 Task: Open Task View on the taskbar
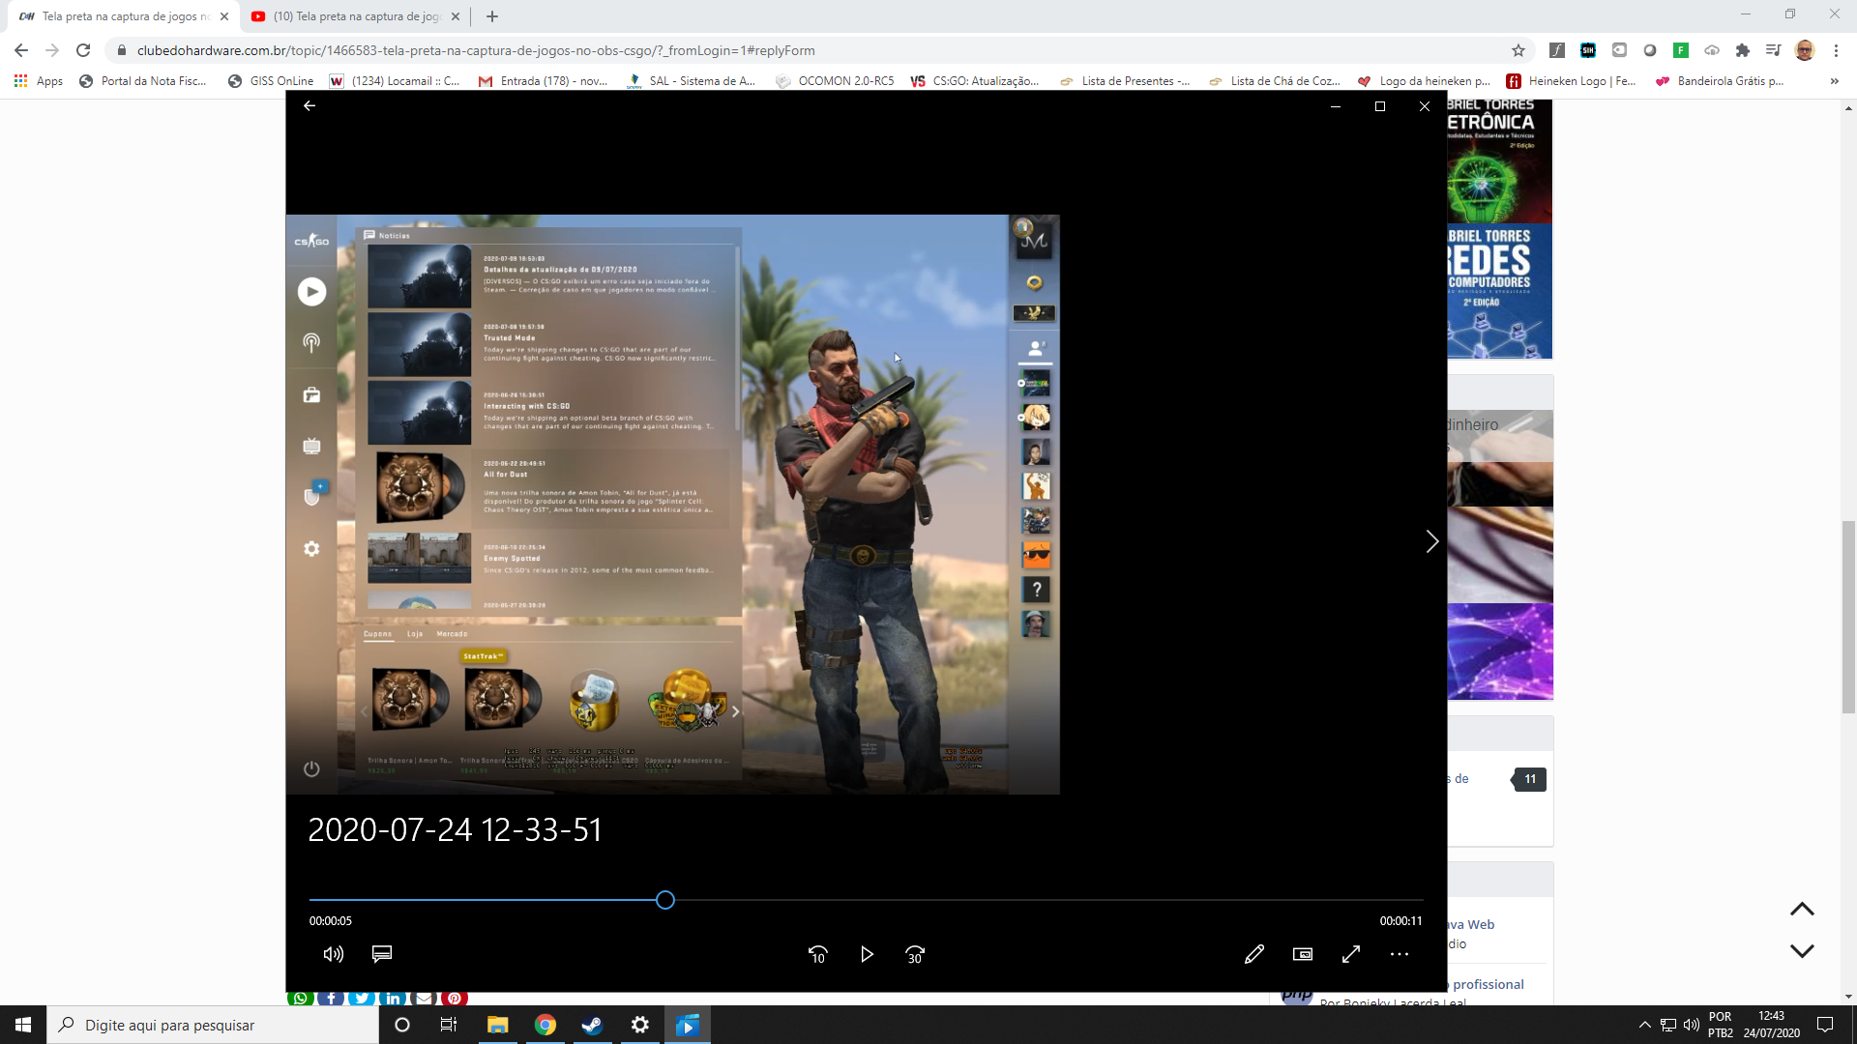click(449, 1025)
